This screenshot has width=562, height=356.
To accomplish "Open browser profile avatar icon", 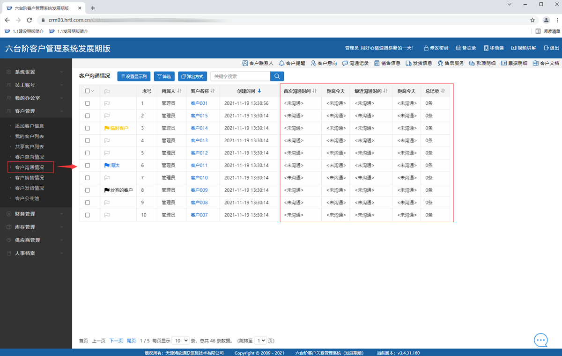I will point(546,20).
